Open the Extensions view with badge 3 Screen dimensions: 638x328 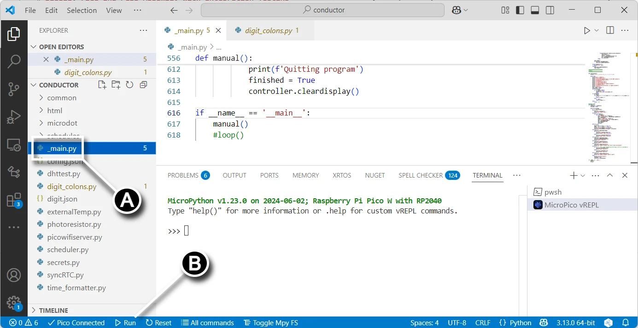click(14, 200)
